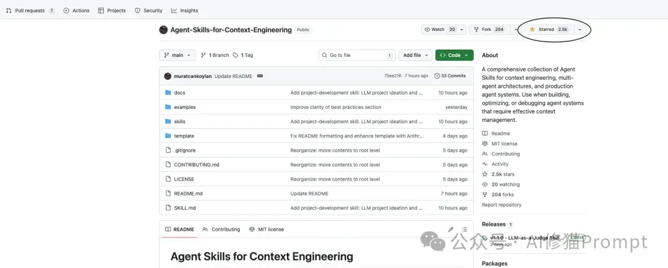Open the README.md file
The width and height of the screenshot is (668, 268).
pyautogui.click(x=188, y=194)
